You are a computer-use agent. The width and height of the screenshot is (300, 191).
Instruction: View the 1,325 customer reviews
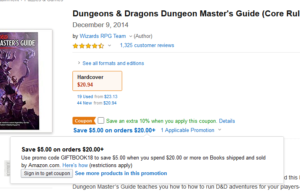coord(147,45)
